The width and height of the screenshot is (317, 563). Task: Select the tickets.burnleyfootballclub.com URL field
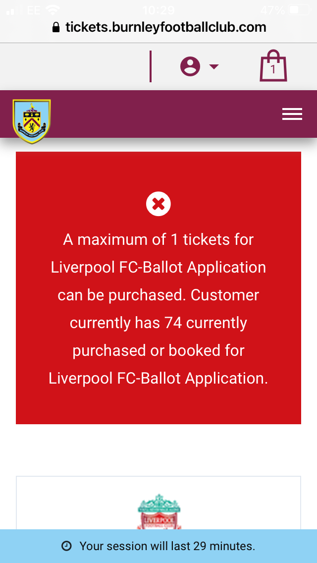pyautogui.click(x=158, y=27)
